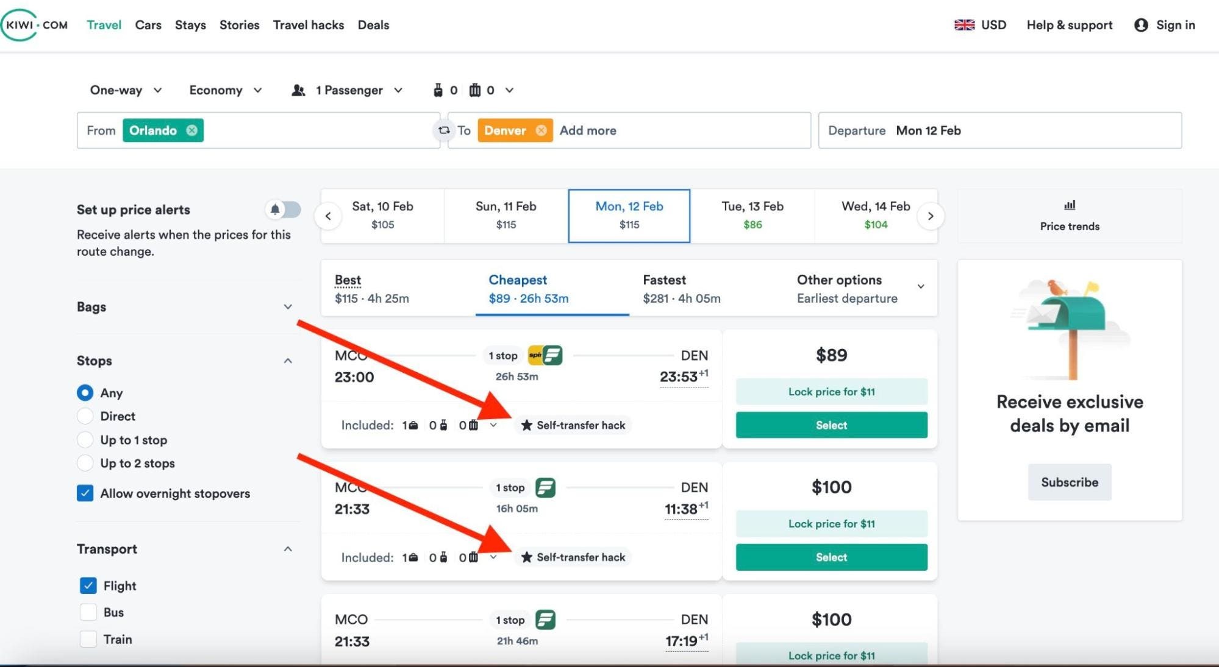This screenshot has width=1219, height=667.
Task: Switch to the Fastest sorting tab
Action: click(706, 288)
